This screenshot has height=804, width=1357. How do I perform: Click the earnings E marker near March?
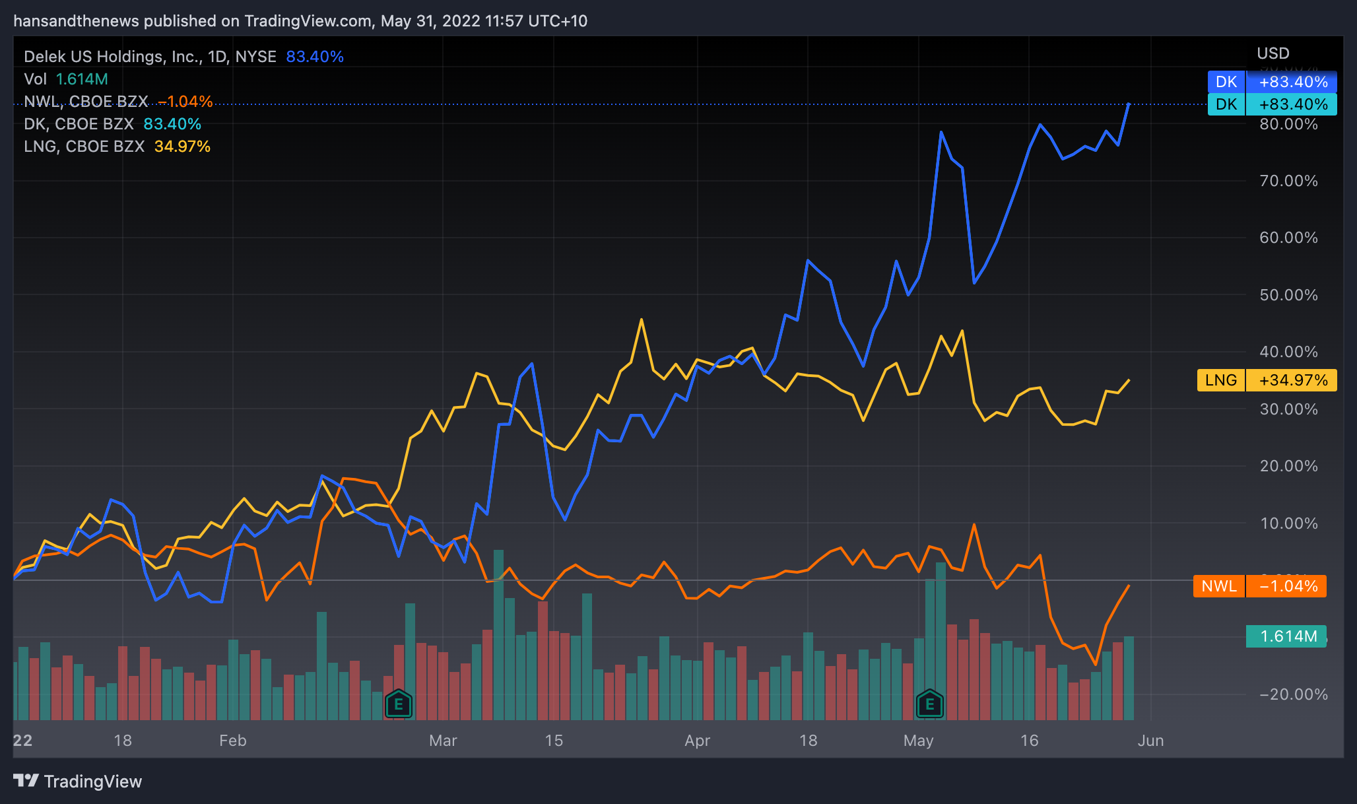(x=398, y=704)
